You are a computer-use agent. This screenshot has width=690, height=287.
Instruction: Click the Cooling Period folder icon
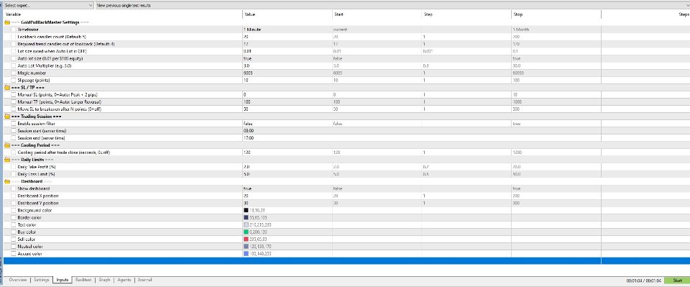coord(7,145)
